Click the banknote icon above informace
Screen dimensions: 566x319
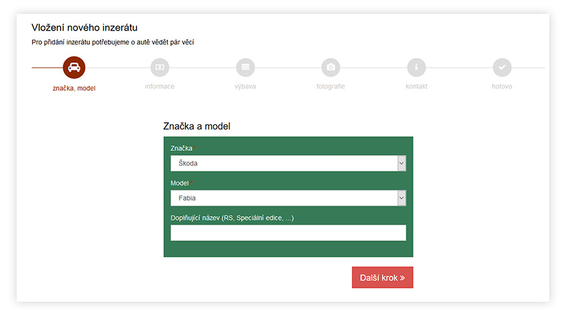tap(160, 67)
